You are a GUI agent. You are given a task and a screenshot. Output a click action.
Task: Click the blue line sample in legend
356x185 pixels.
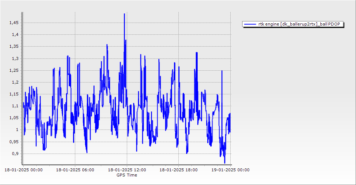[250, 24]
